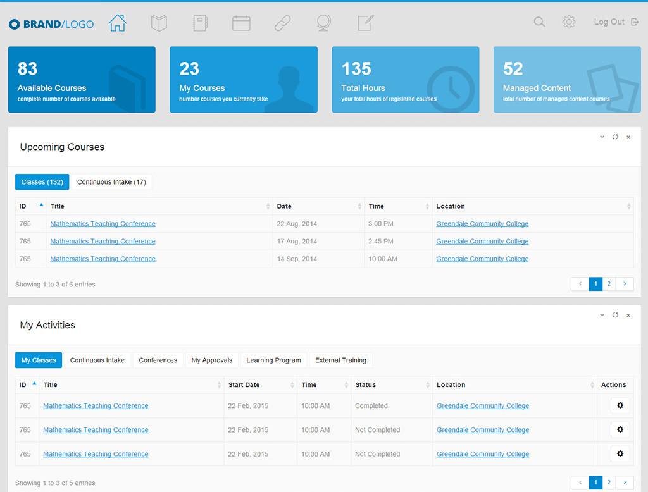
Task: Click the home icon in the navigation bar
Action: (118, 23)
